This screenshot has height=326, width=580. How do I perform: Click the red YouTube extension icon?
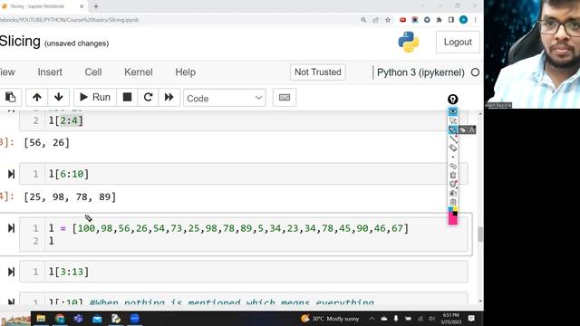pyautogui.click(x=402, y=20)
